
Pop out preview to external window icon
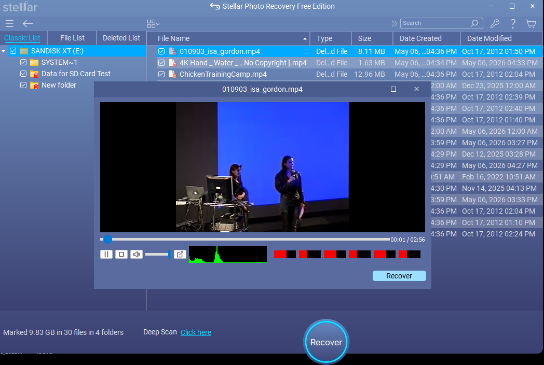click(180, 255)
